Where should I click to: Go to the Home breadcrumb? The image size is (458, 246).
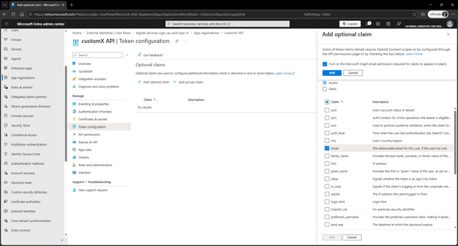click(x=77, y=33)
